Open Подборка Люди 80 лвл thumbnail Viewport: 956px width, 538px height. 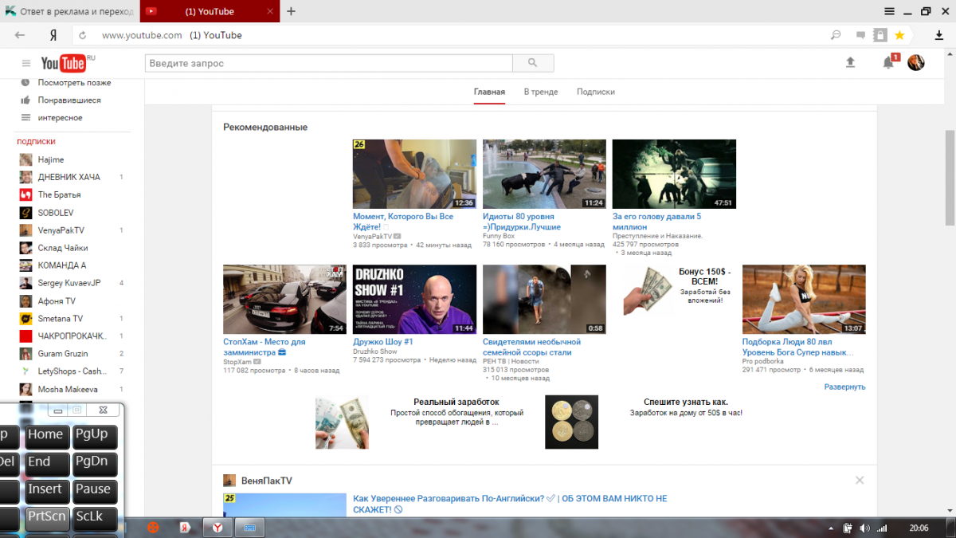click(804, 299)
